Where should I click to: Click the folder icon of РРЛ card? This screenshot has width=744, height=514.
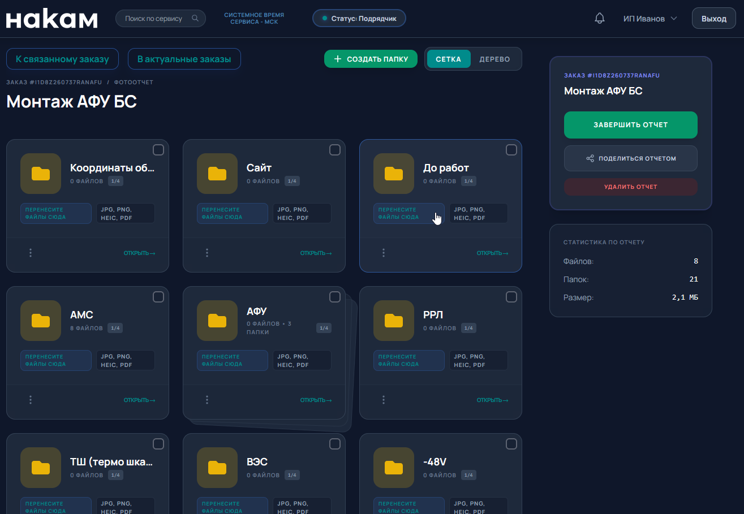coord(394,321)
